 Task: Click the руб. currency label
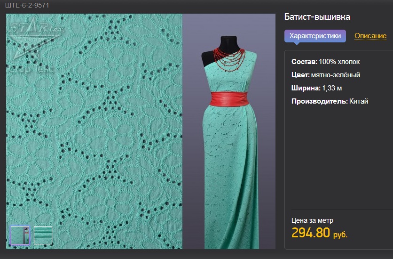340,235
